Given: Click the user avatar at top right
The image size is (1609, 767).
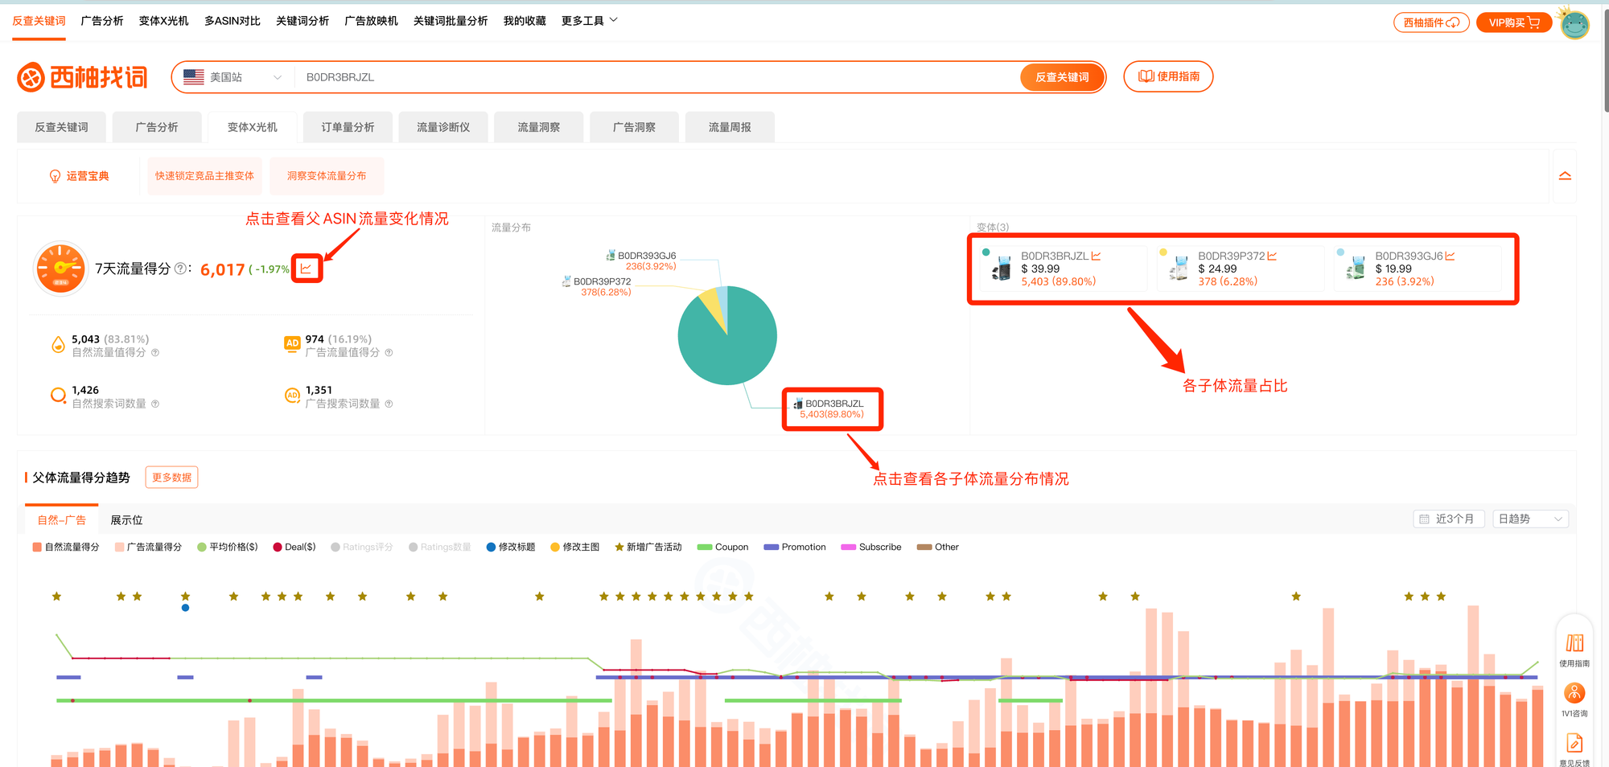Looking at the screenshot, I should (1574, 23).
